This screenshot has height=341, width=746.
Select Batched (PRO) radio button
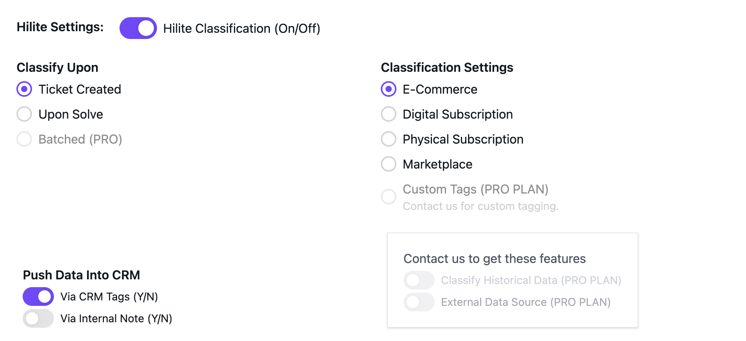[x=24, y=139]
